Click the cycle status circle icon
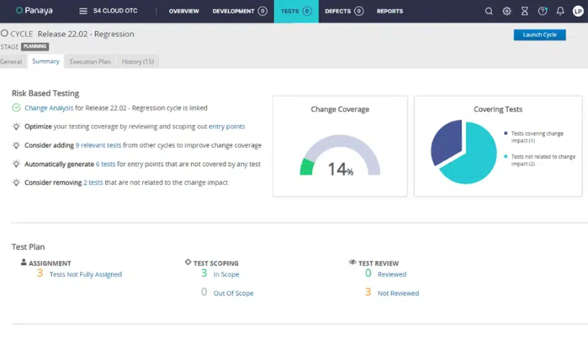 pyautogui.click(x=5, y=33)
